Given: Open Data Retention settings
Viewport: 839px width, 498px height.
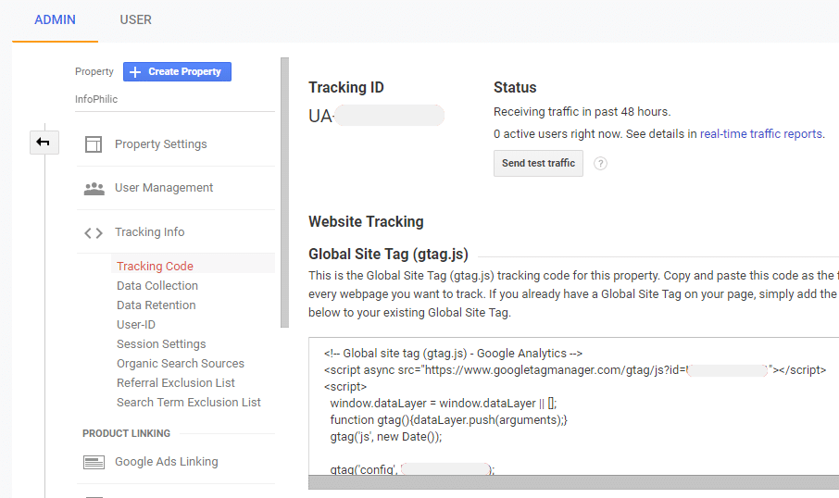Looking at the screenshot, I should [157, 305].
